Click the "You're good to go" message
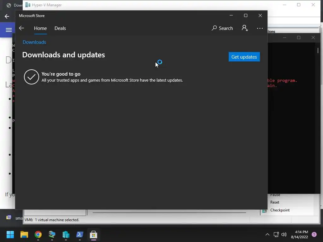 [61, 74]
